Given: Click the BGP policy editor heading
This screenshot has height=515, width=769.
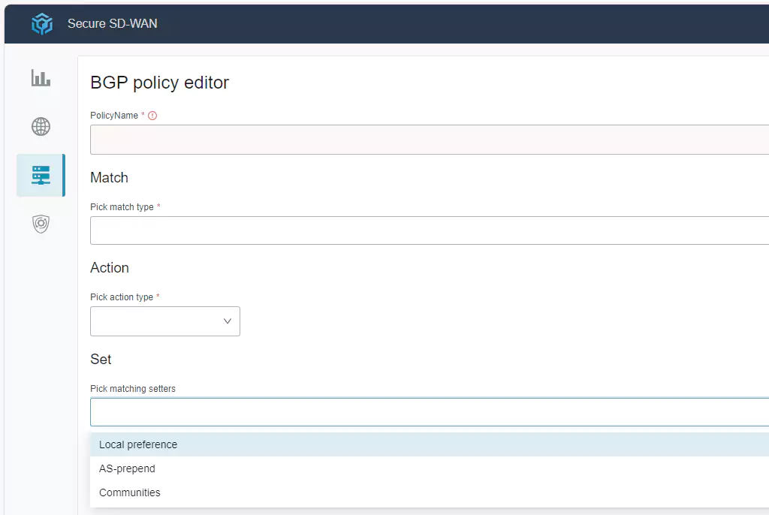Looking at the screenshot, I should pyautogui.click(x=159, y=83).
